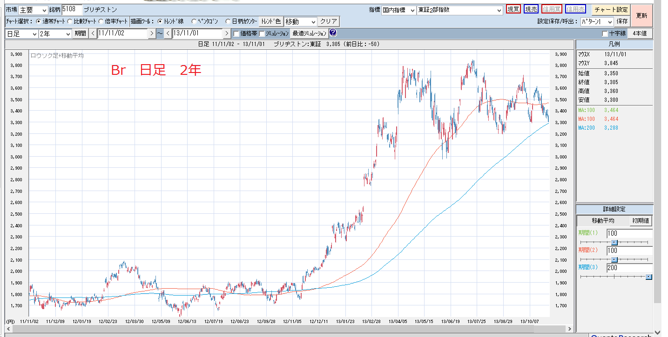Click the 始値 3,350 legend row
The height and width of the screenshot is (337, 668).
pos(598,73)
